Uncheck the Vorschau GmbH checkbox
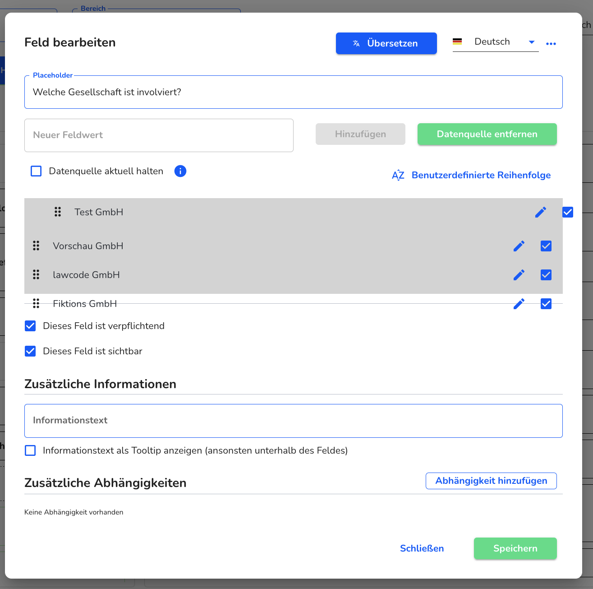The height and width of the screenshot is (589, 593). point(546,246)
